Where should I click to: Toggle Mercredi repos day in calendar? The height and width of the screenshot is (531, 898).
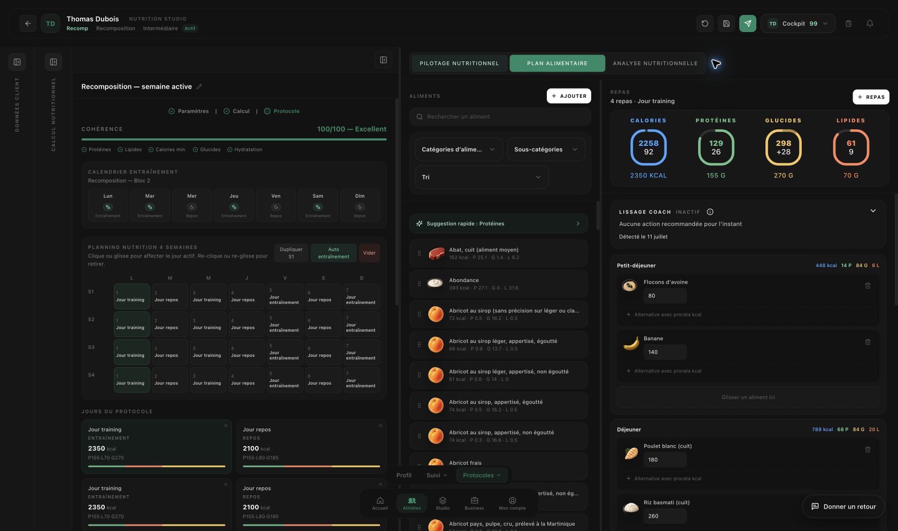[192, 205]
